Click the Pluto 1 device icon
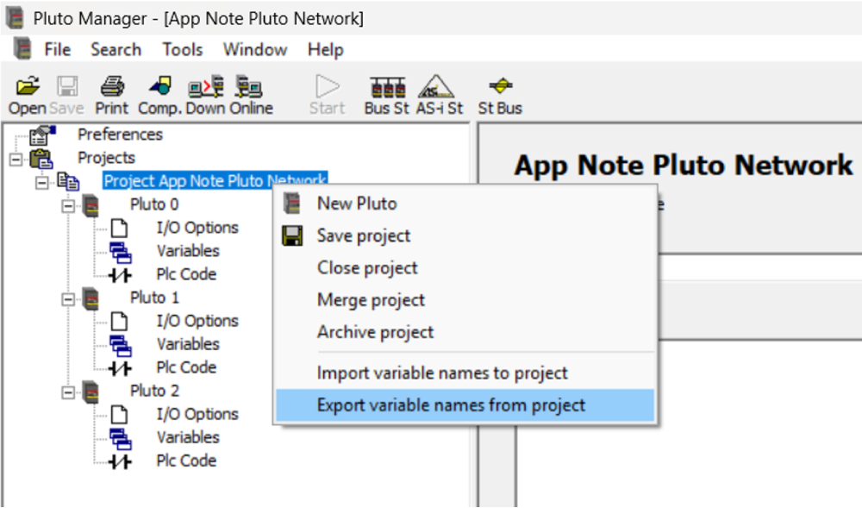Image resolution: width=862 pixels, height=508 pixels. (x=91, y=298)
